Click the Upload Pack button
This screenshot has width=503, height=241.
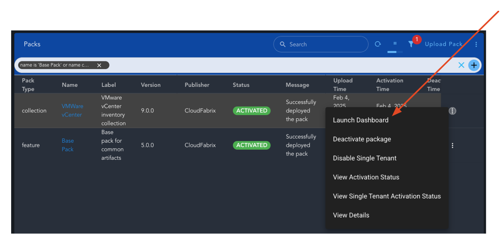tap(444, 44)
